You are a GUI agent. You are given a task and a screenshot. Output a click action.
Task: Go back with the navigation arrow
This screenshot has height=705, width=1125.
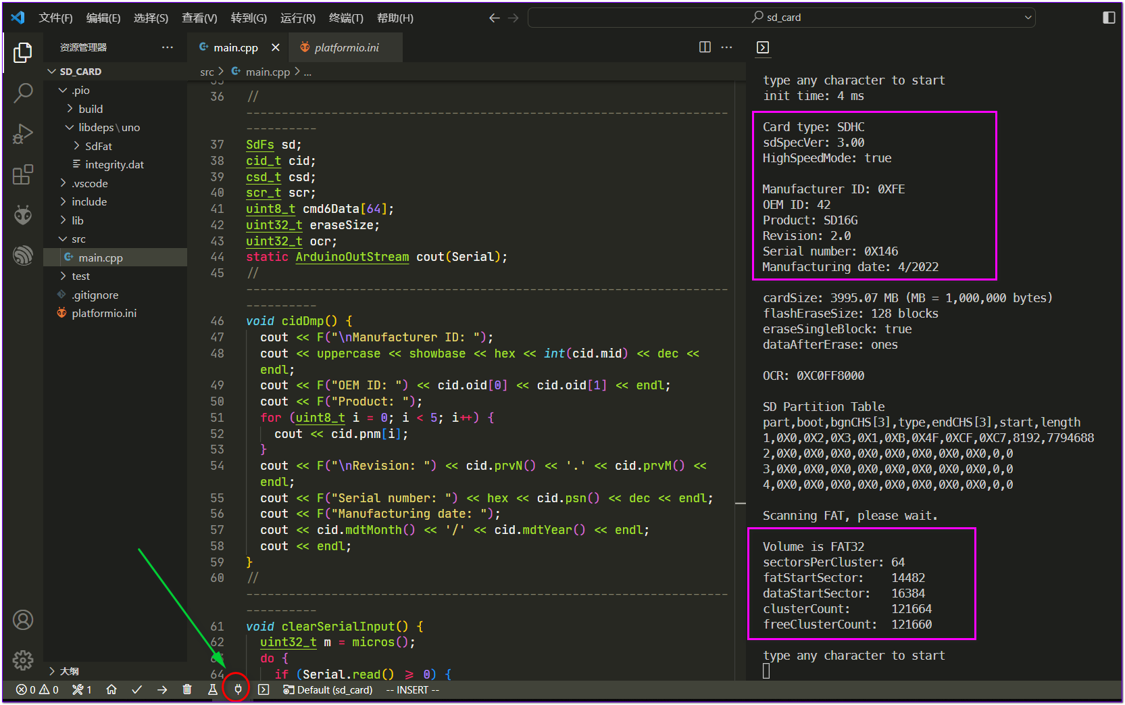(x=495, y=18)
